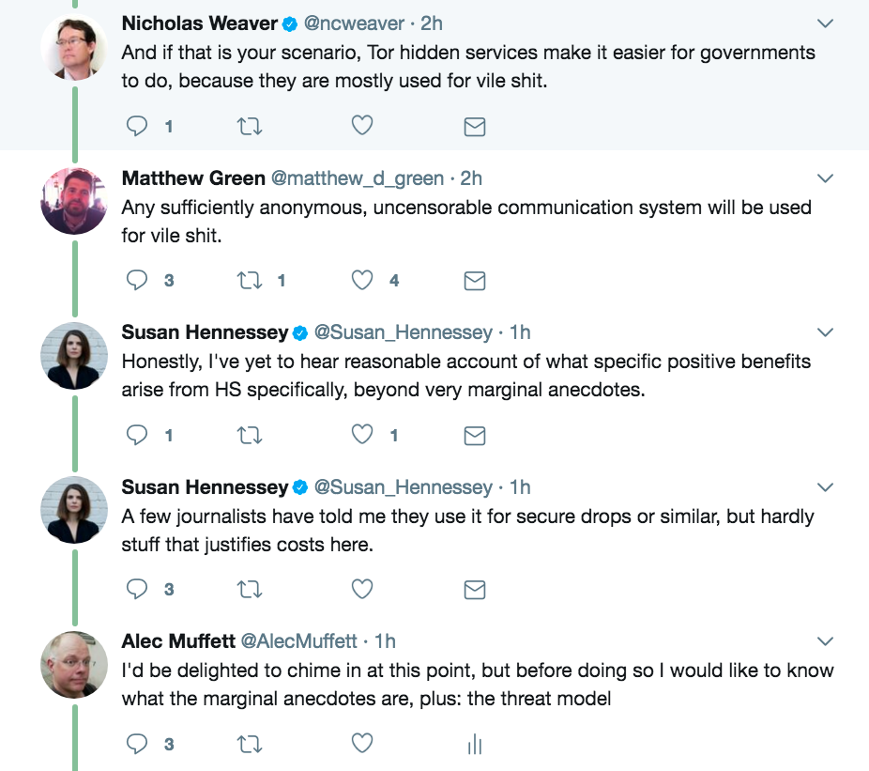Reply to Nicholas Weaver's tweet

click(x=137, y=127)
